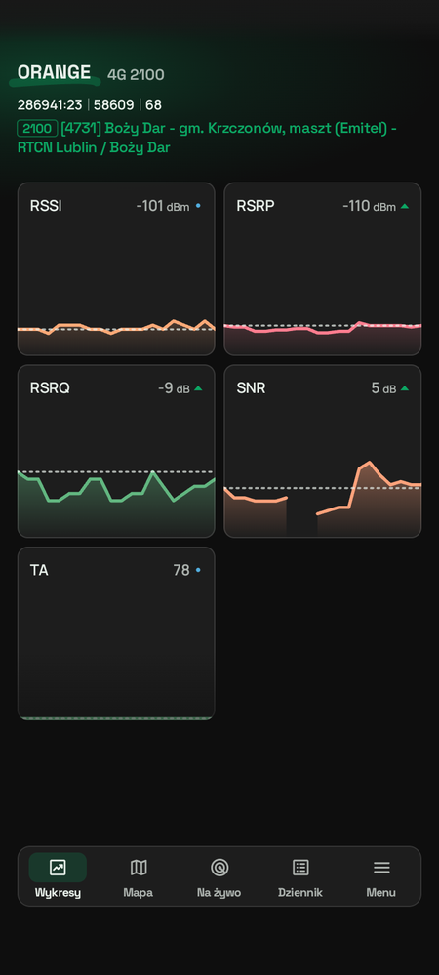The image size is (439, 975).
Task: Tap the green up arrow on RSRQ
Action: click(x=198, y=388)
